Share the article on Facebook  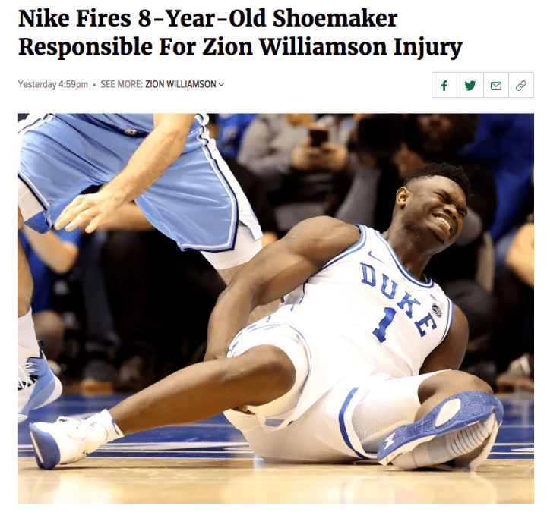pos(444,85)
